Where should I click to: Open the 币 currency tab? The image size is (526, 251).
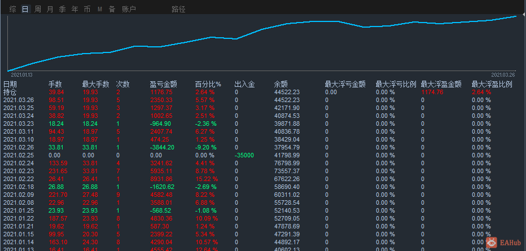click(x=87, y=10)
